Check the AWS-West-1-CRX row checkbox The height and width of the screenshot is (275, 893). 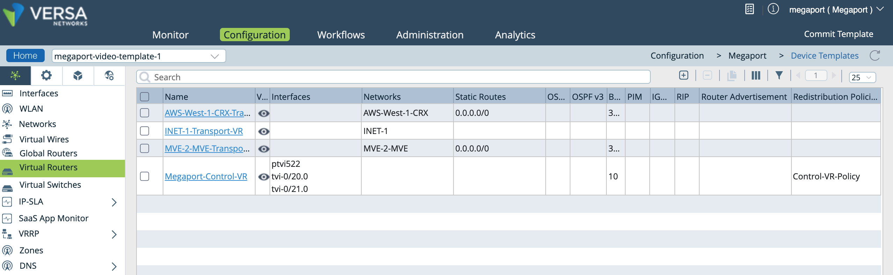145,113
